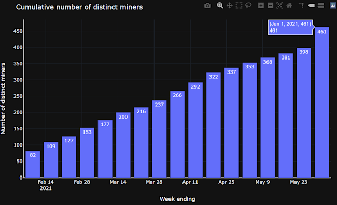The width and height of the screenshot is (337, 205).
Task: Click the May 23 axis label
Action: coord(299,182)
